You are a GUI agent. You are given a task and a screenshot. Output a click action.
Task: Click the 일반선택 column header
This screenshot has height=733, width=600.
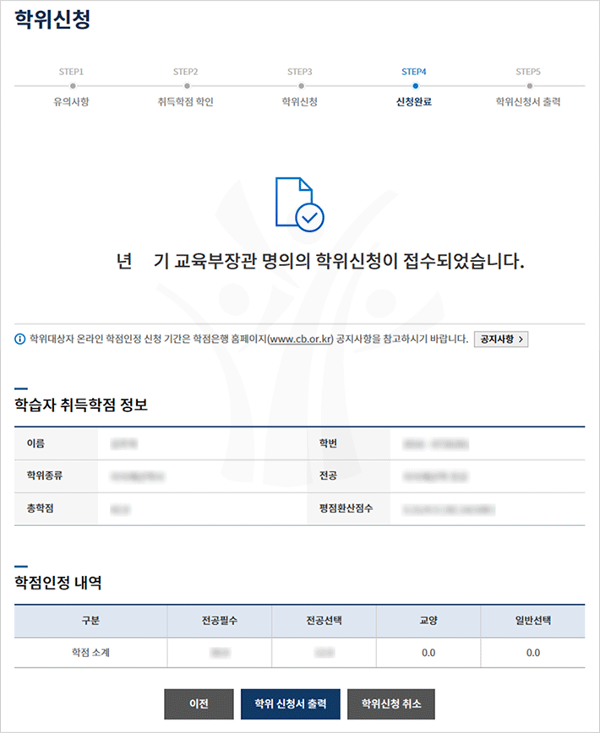tap(532, 621)
